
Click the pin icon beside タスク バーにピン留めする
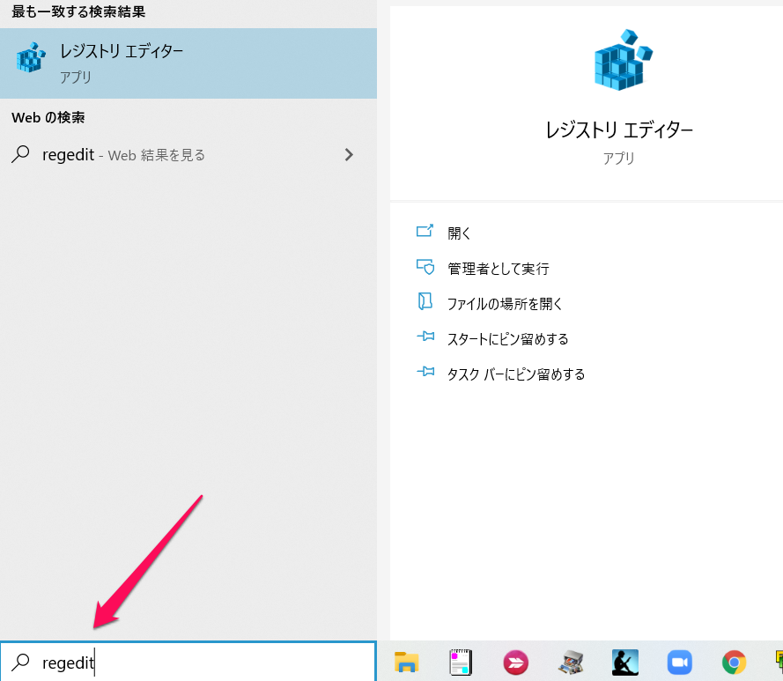(425, 371)
